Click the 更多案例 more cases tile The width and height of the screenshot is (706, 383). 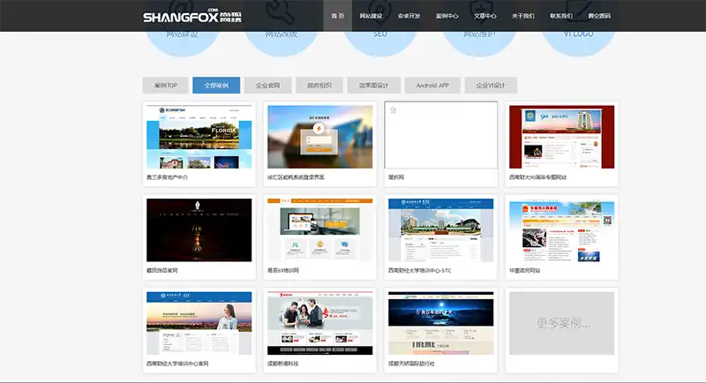pyautogui.click(x=561, y=324)
